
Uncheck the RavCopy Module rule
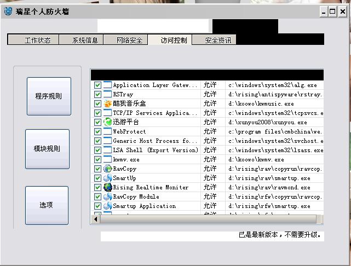click(97, 197)
